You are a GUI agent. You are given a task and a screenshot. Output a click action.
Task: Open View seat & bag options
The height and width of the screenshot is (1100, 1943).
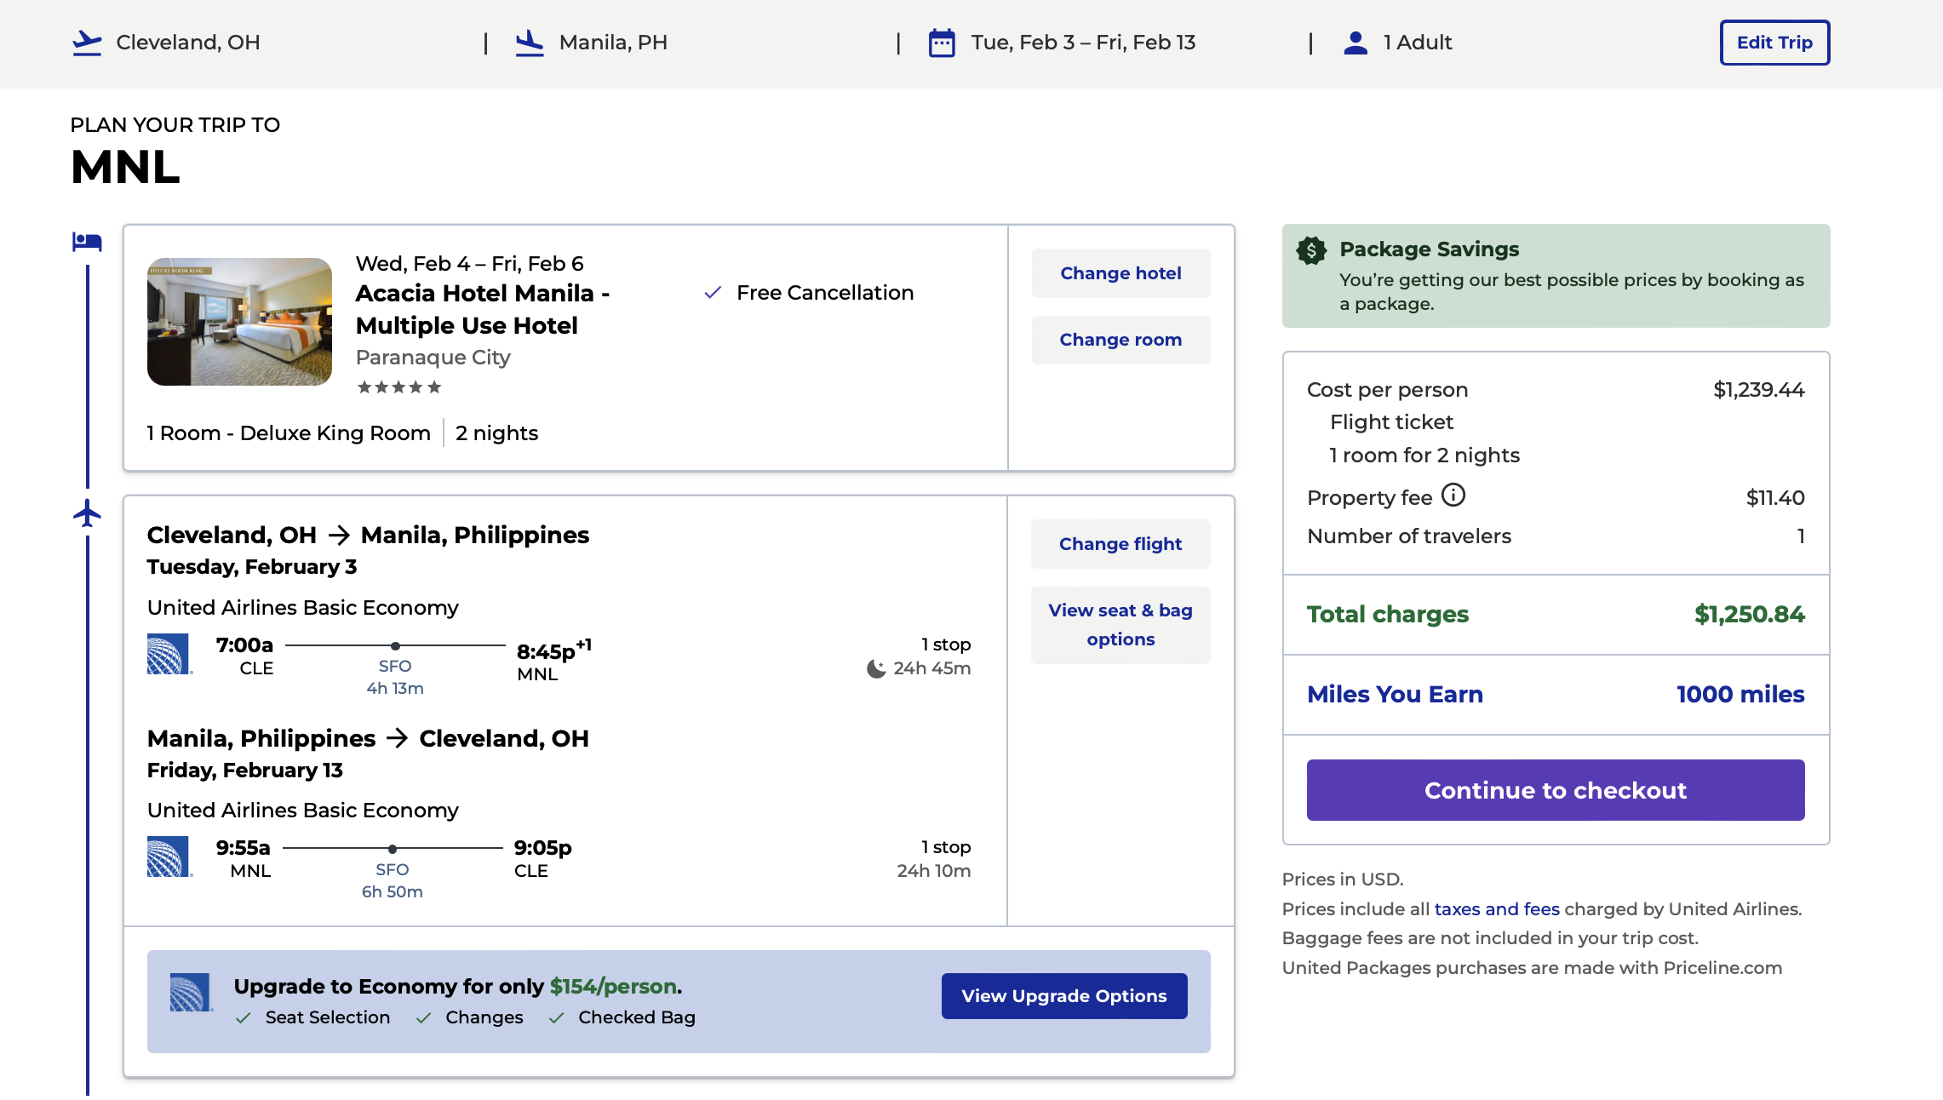(1121, 625)
